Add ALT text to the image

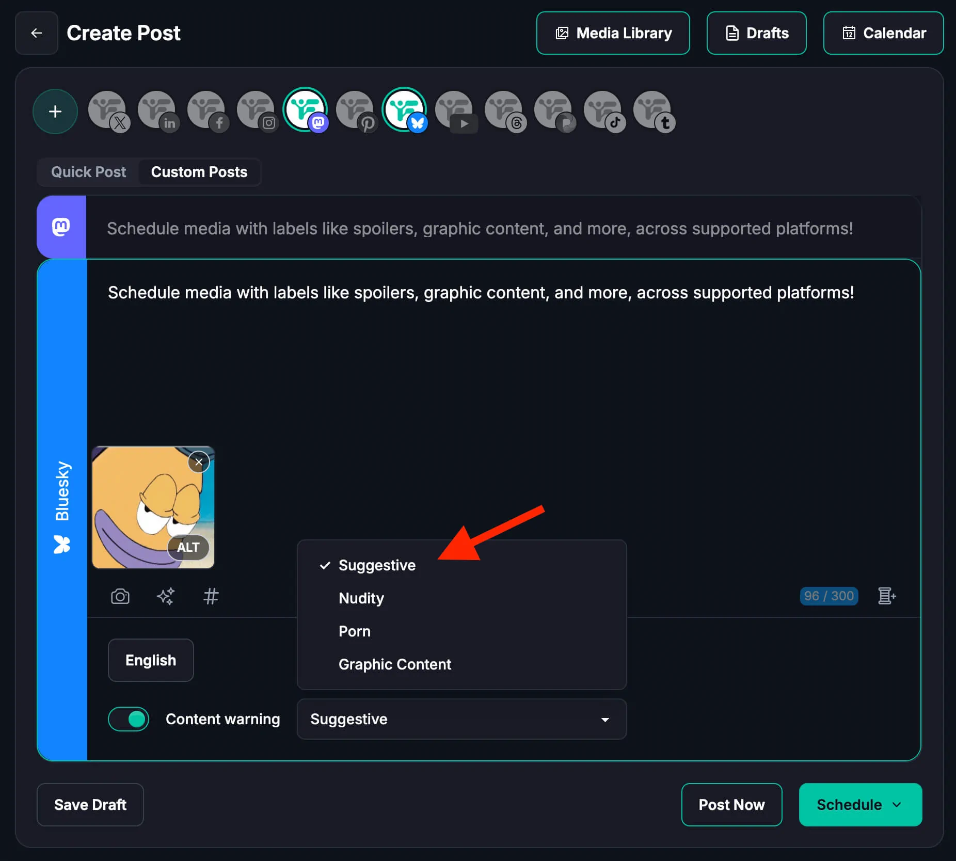188,547
